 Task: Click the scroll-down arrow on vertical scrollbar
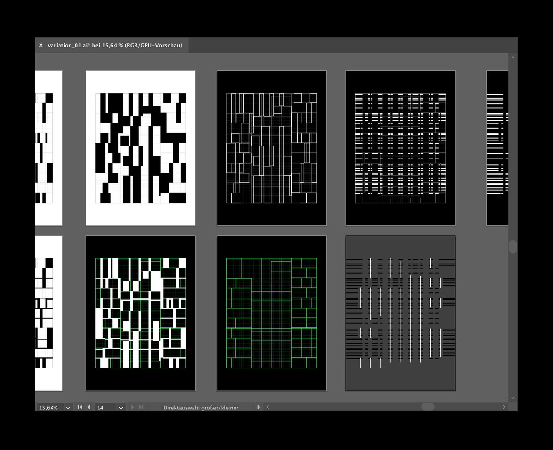point(512,397)
